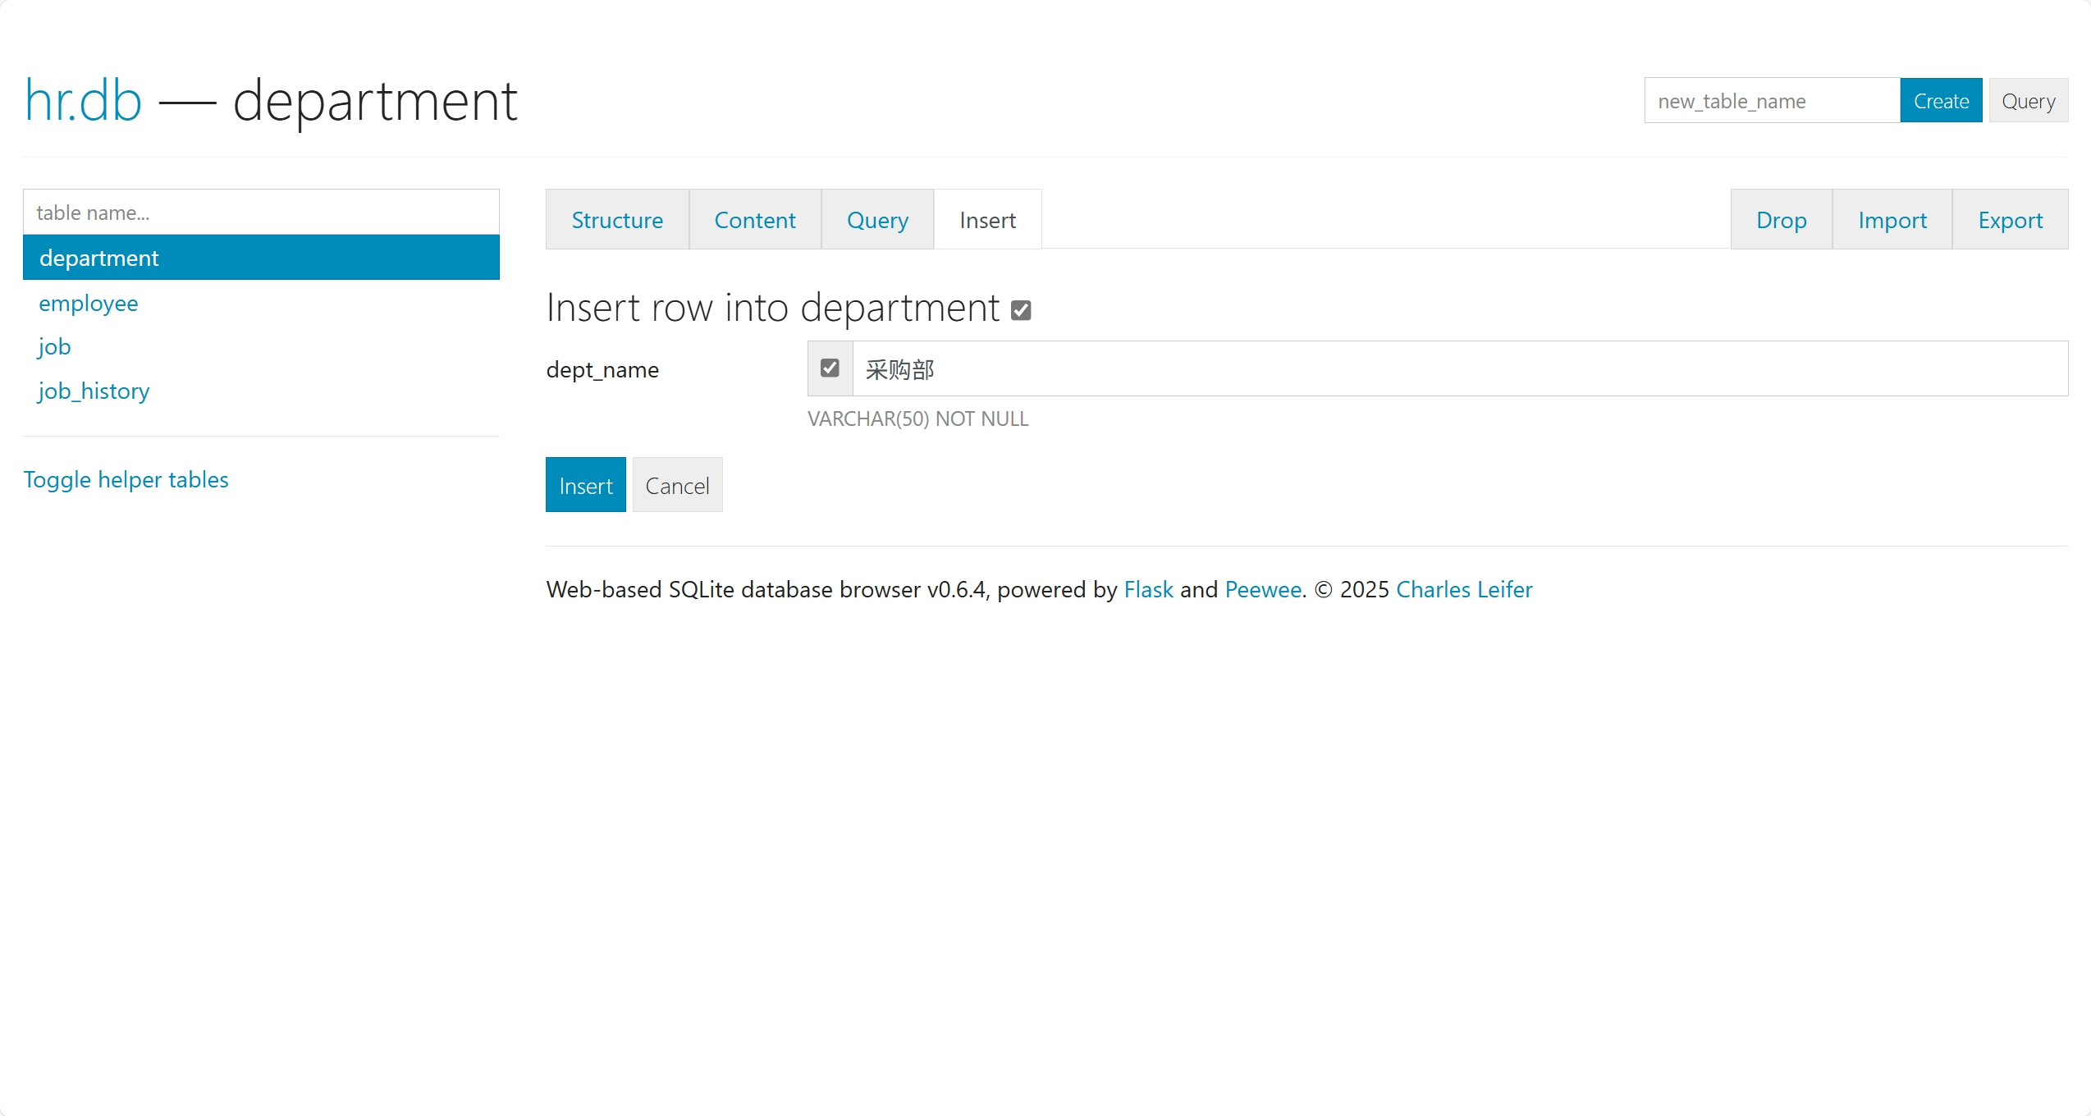The image size is (2091, 1116).
Task: Toggle the checkbox beside Insert row heading
Action: click(x=1021, y=310)
